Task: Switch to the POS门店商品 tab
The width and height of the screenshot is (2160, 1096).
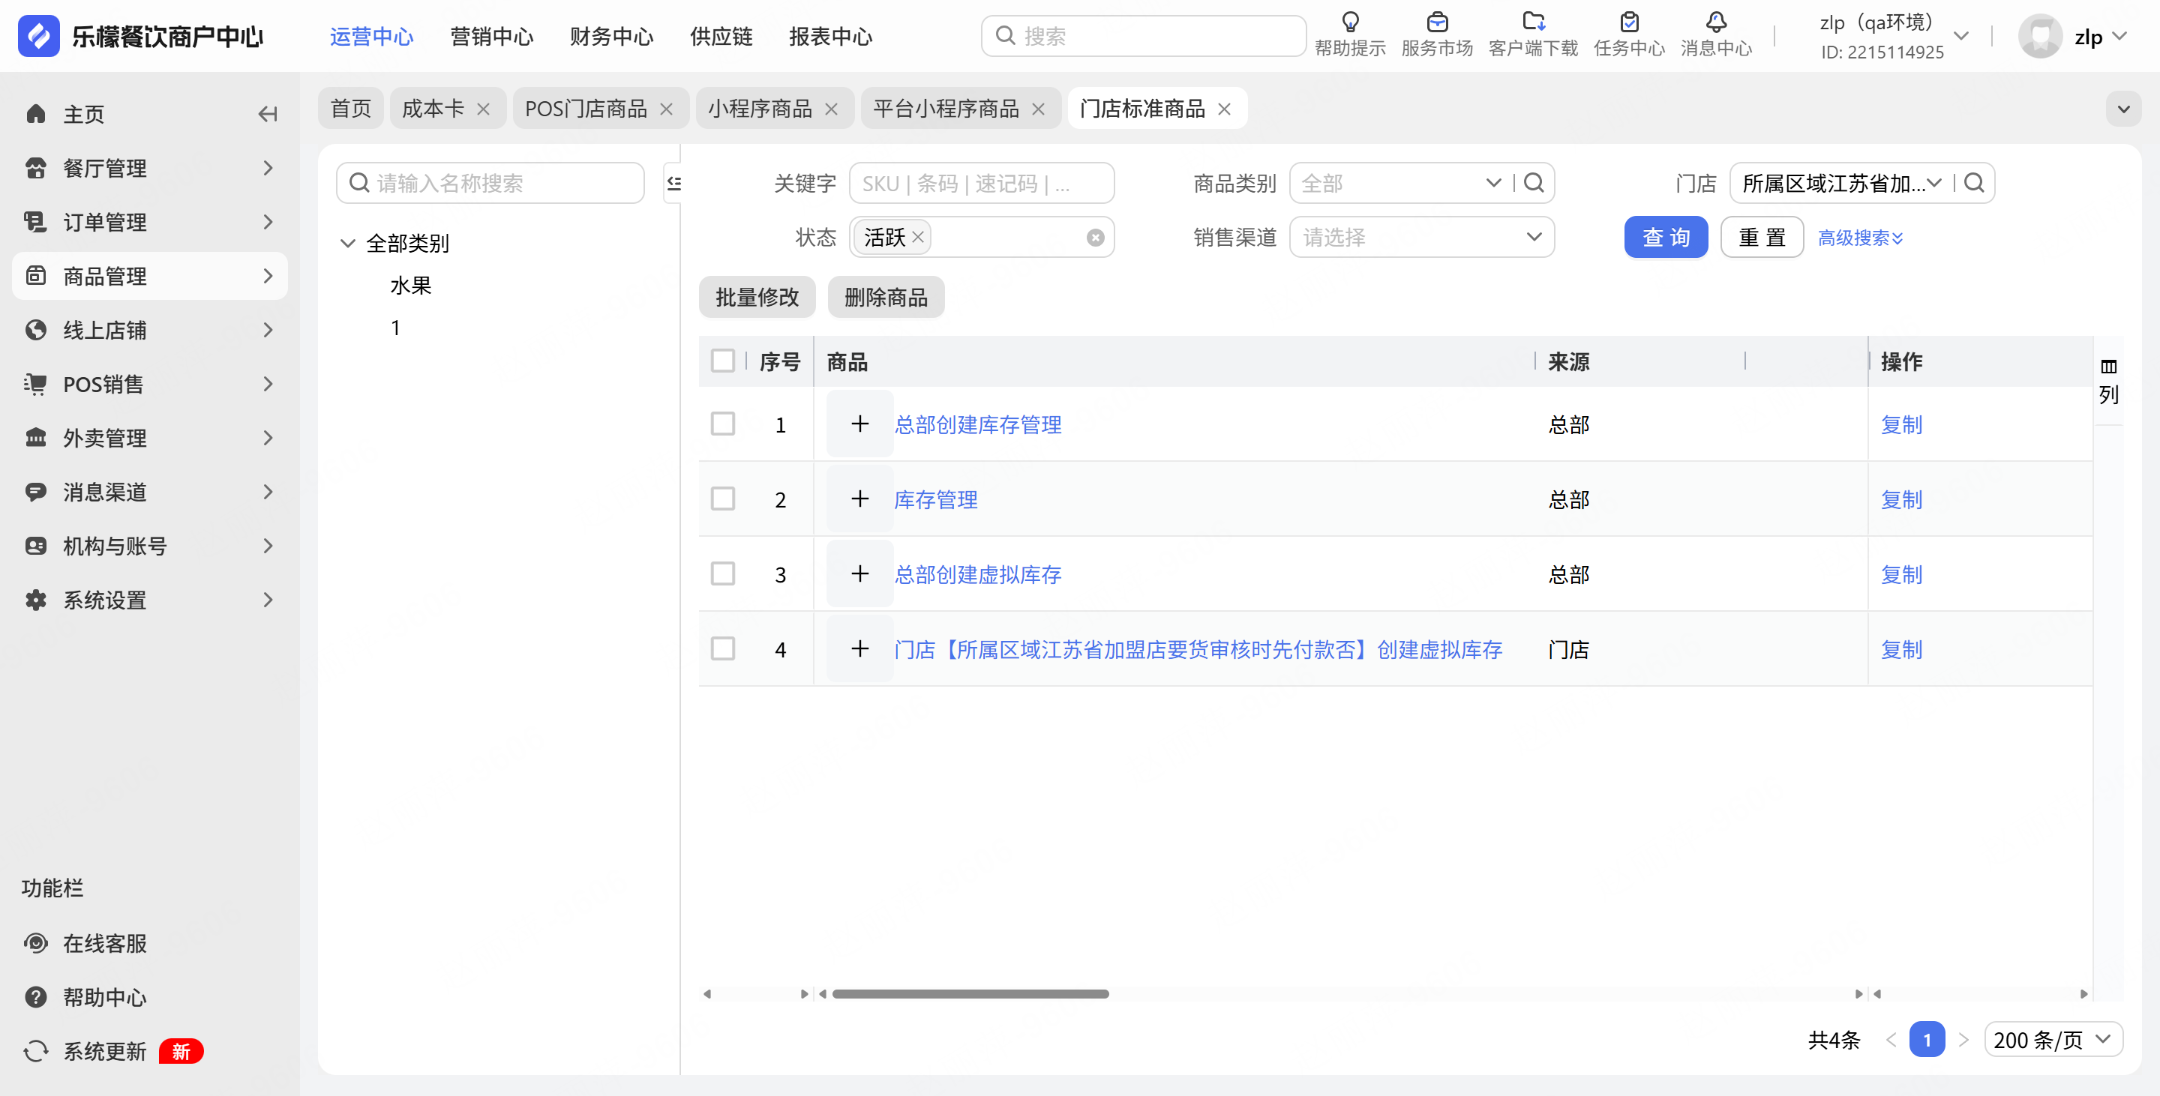Action: click(x=585, y=109)
